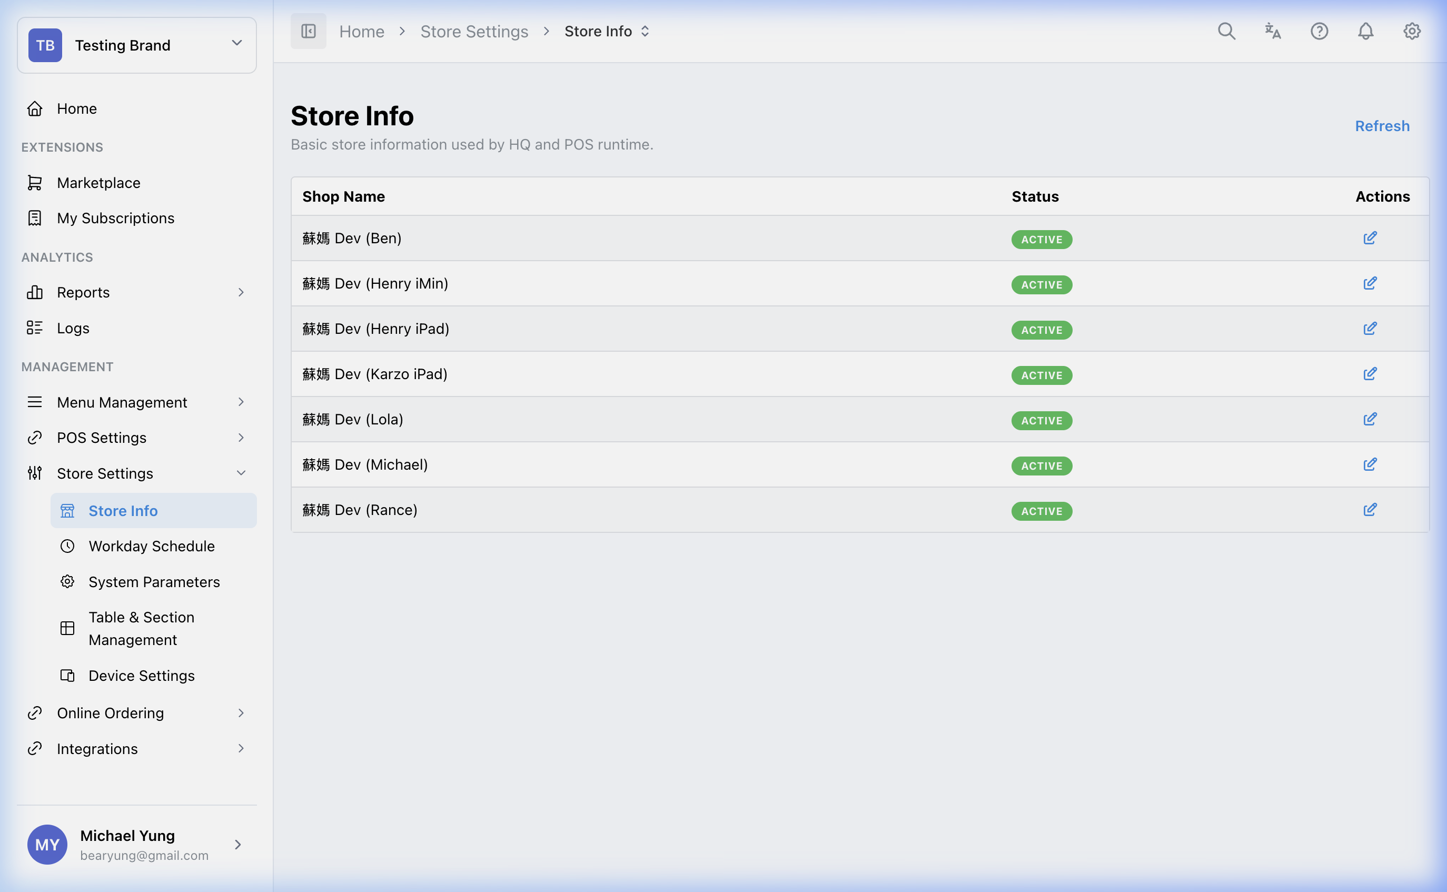
Task: Click the settings gear icon top right
Action: (x=1411, y=31)
